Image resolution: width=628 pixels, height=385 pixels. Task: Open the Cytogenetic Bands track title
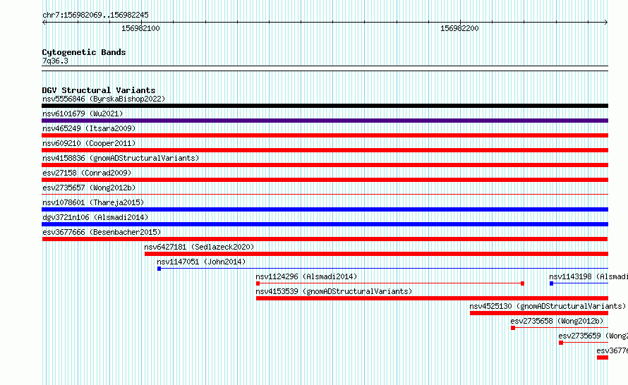[x=84, y=52]
